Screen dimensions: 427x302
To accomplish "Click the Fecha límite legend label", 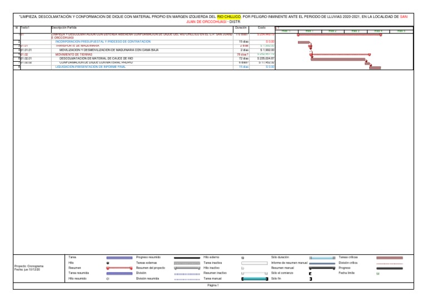I will [347, 273].
